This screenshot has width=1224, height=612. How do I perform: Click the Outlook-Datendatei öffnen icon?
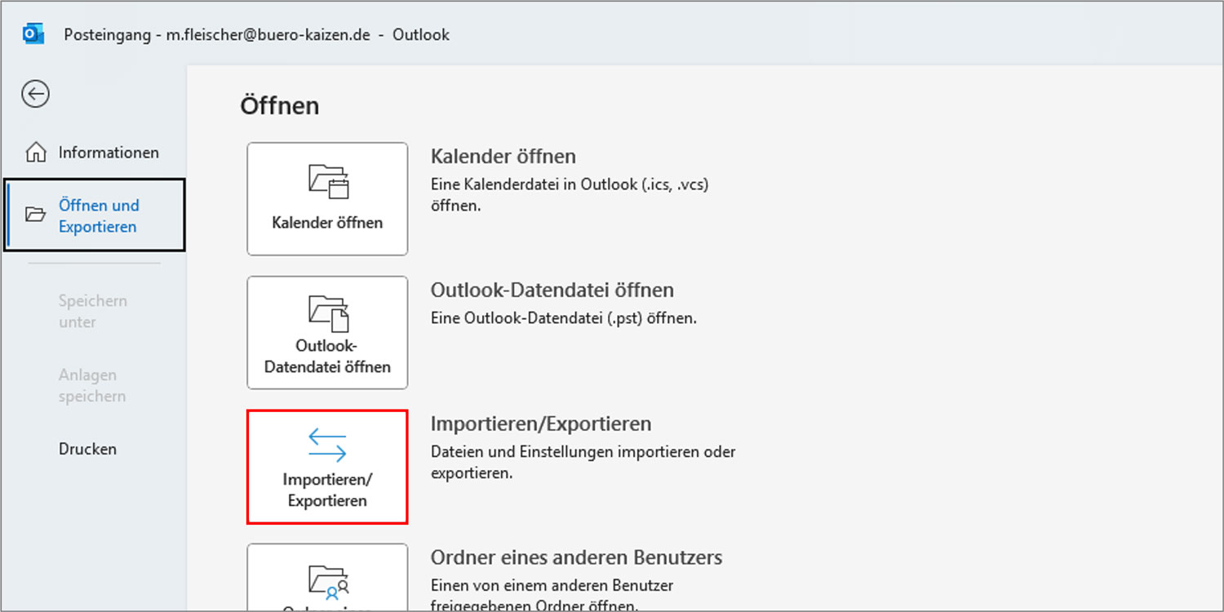(x=326, y=314)
